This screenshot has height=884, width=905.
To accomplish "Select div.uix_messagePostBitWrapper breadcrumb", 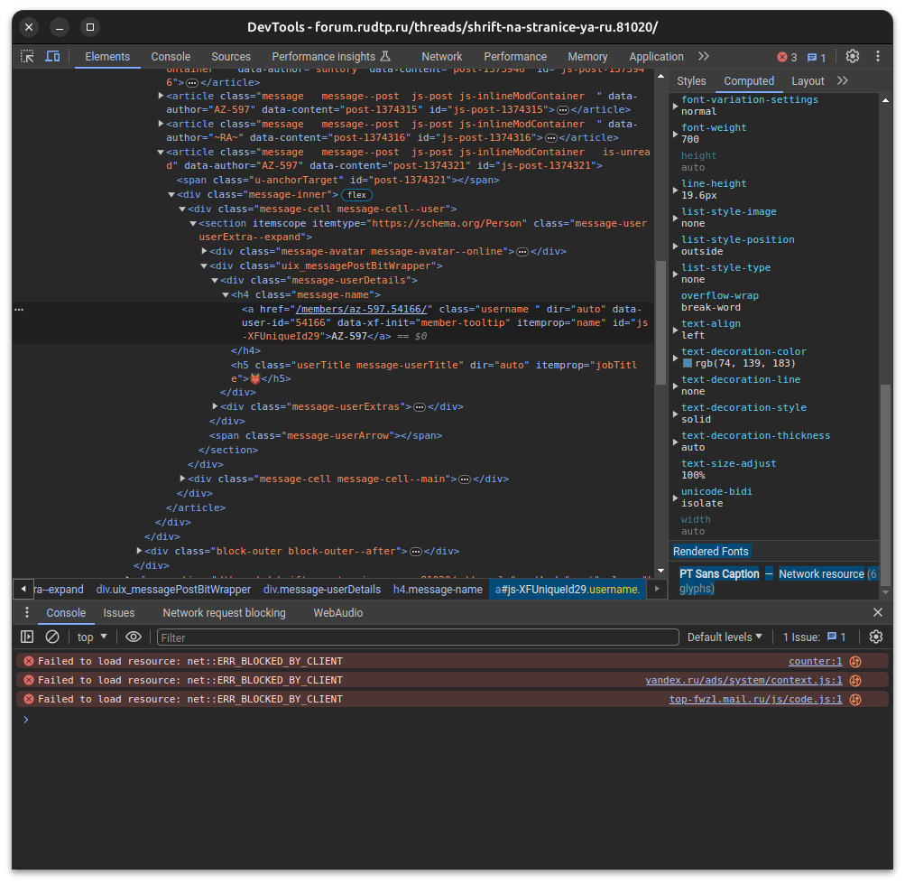I will pos(173,590).
